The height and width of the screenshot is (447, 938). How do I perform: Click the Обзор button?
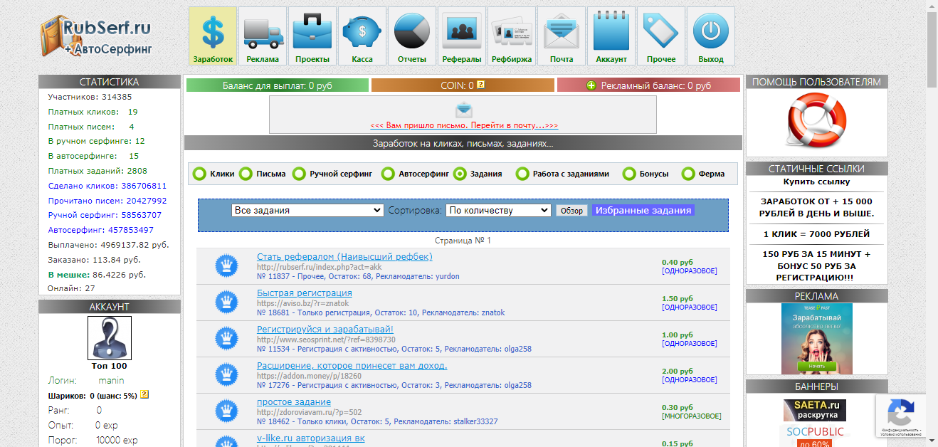click(x=571, y=211)
